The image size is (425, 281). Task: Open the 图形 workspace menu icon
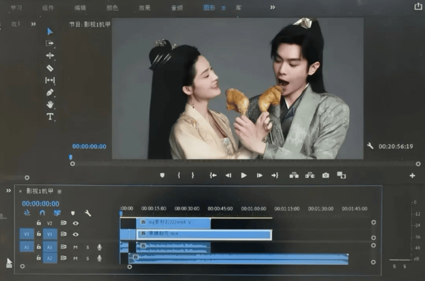pyautogui.click(x=224, y=8)
